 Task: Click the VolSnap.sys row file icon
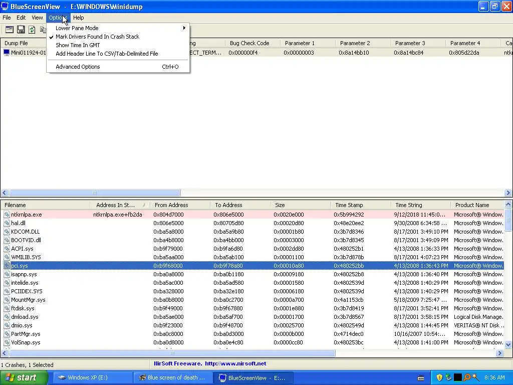[x=7, y=342]
